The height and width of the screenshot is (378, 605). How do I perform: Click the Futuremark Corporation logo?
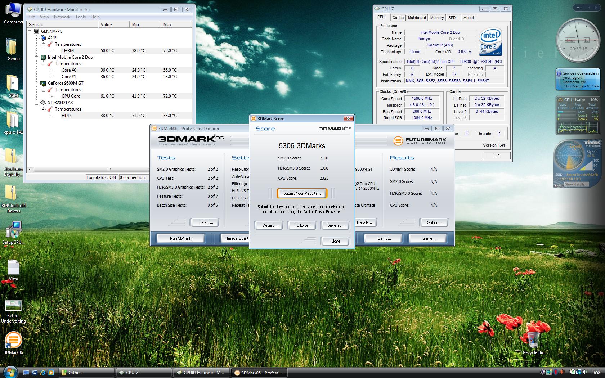[x=420, y=140]
